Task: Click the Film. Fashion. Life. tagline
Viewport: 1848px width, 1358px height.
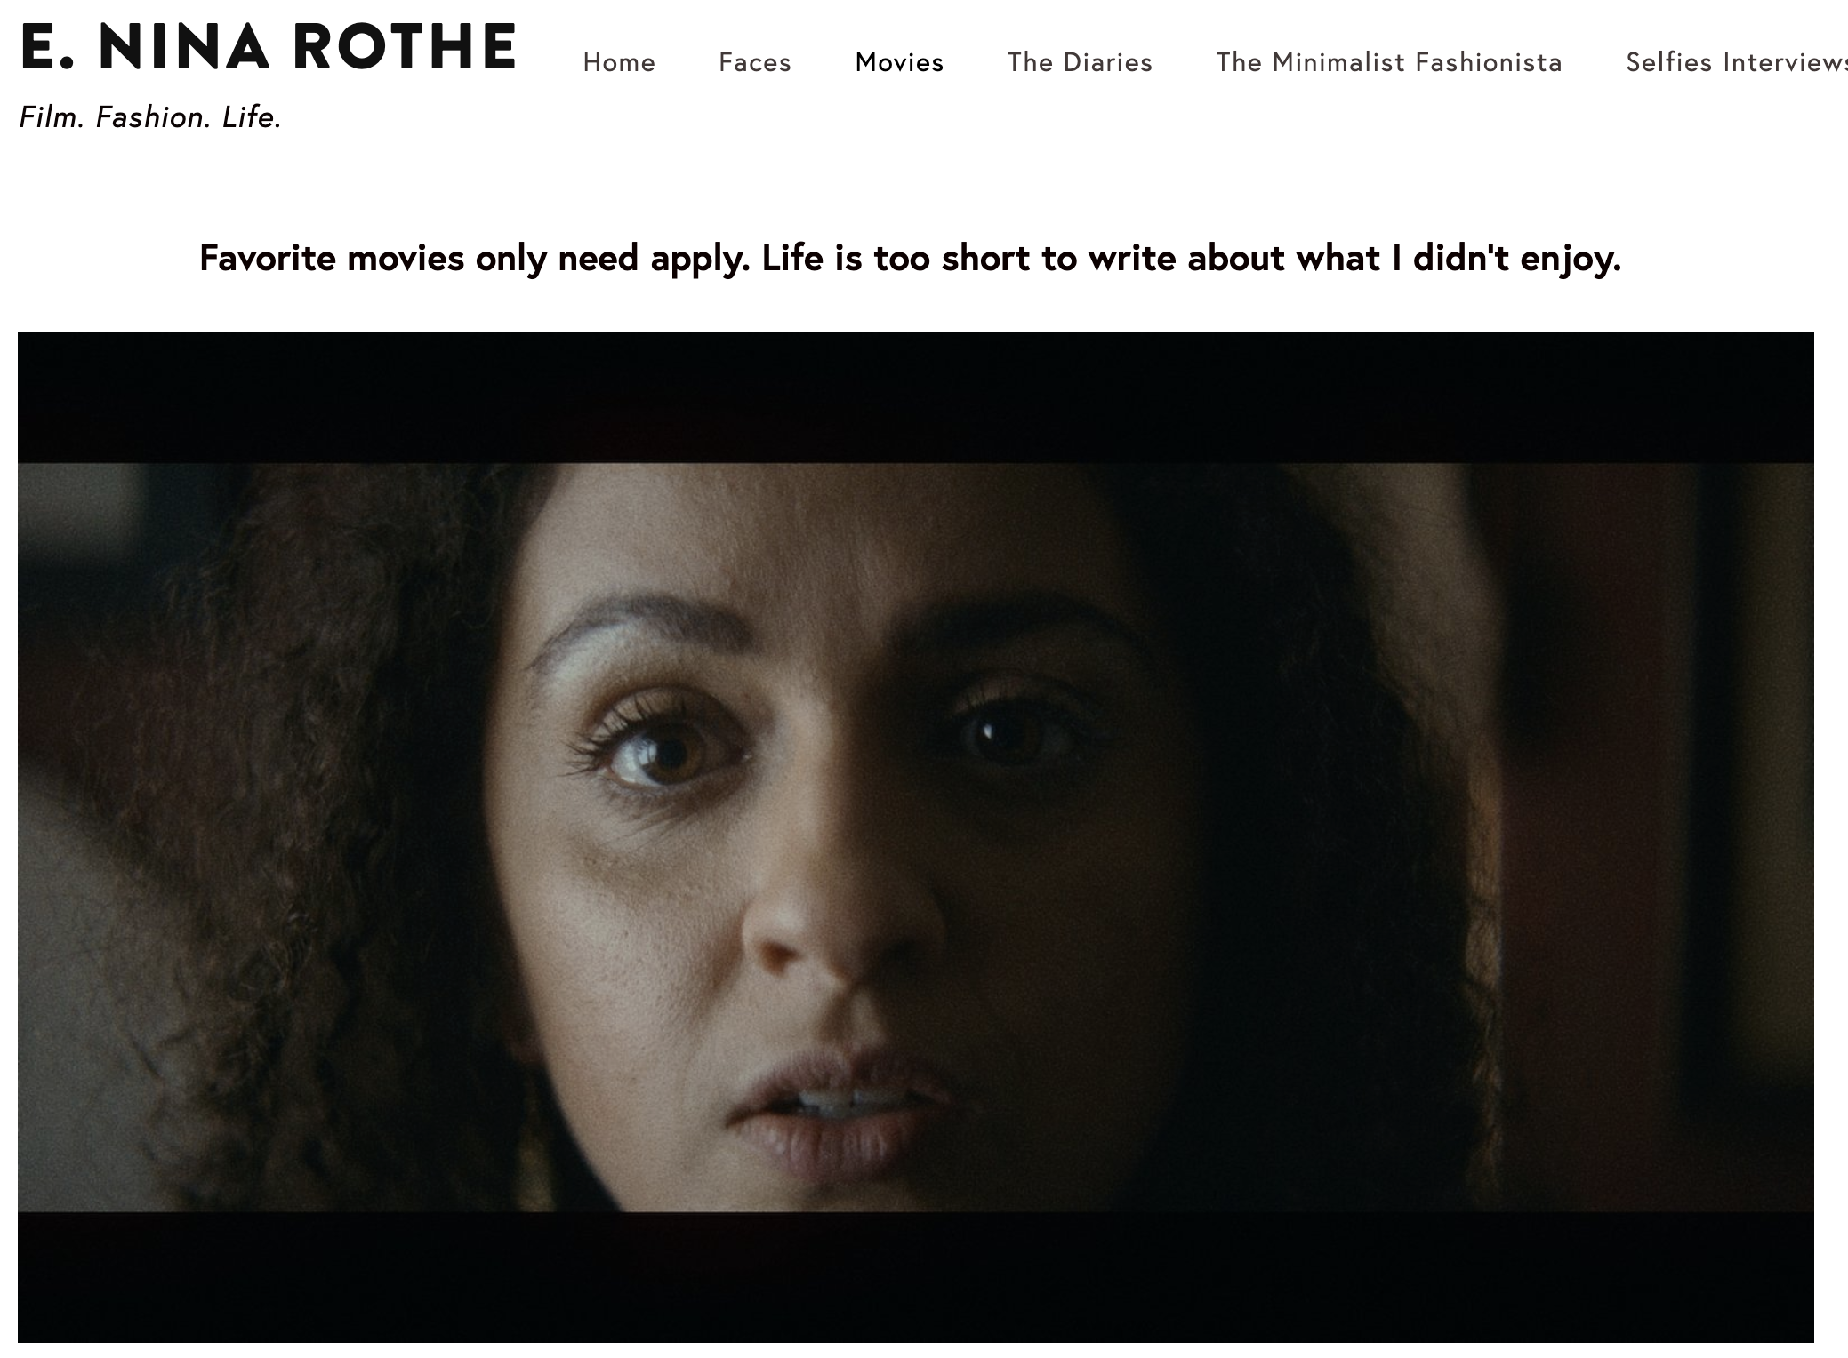Action: click(150, 117)
